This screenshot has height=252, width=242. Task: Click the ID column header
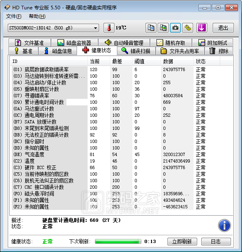49,61
